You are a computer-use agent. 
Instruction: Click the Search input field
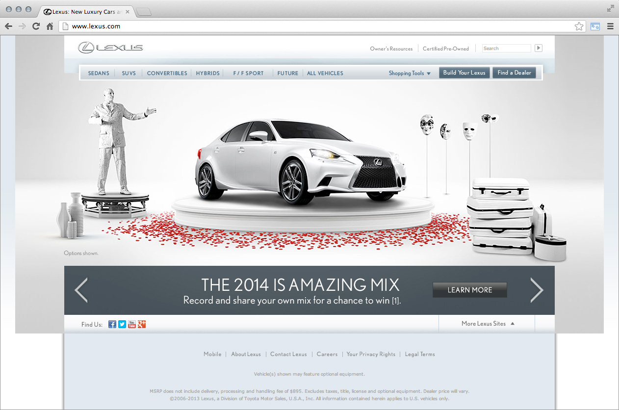pyautogui.click(x=506, y=49)
